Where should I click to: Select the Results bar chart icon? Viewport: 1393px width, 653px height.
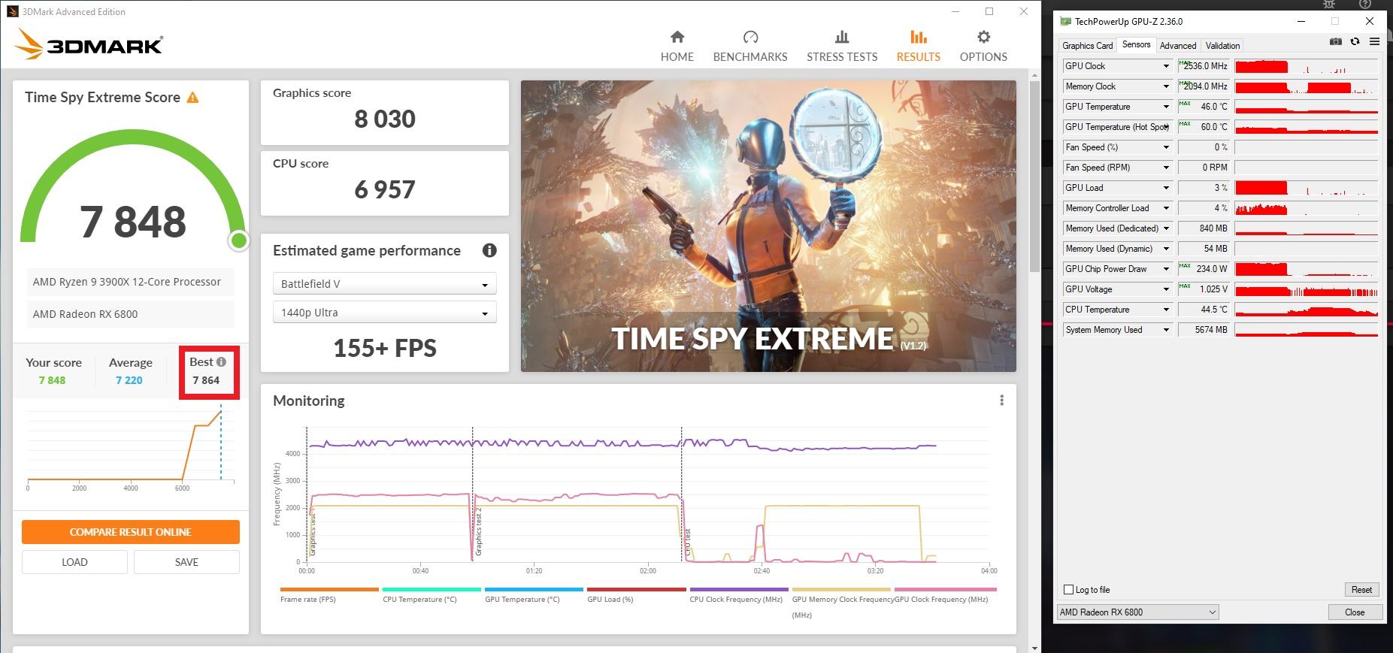tap(918, 37)
